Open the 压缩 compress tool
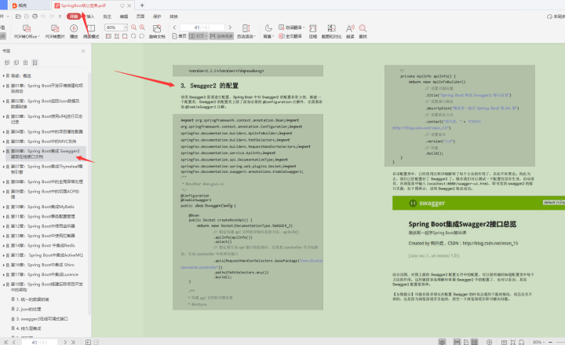565x345 pixels. point(313,31)
